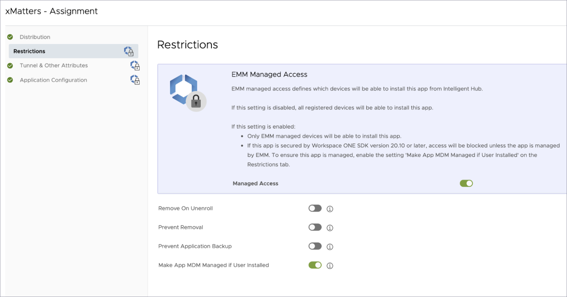Viewport: 567px width, 297px height.
Task: Click the Restrictions page heading
Action: click(188, 45)
